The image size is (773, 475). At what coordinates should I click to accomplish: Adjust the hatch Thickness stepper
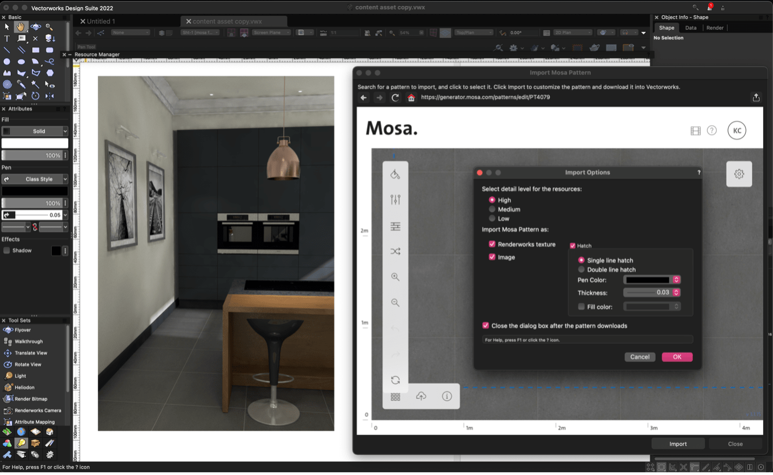676,293
